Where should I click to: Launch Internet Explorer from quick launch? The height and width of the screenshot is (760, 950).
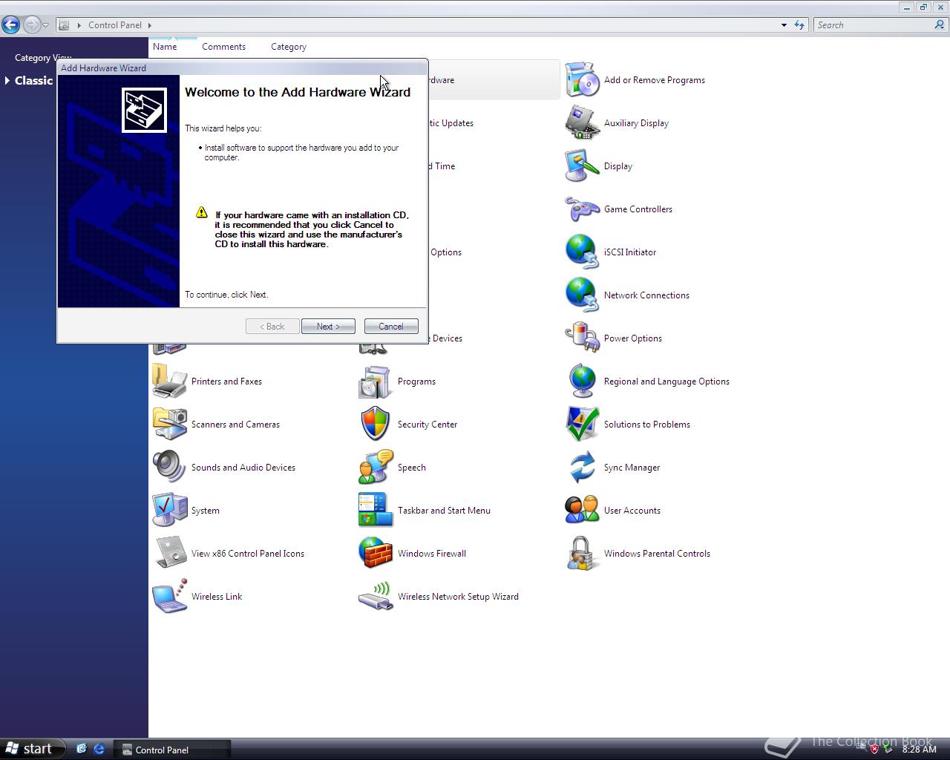(x=99, y=750)
